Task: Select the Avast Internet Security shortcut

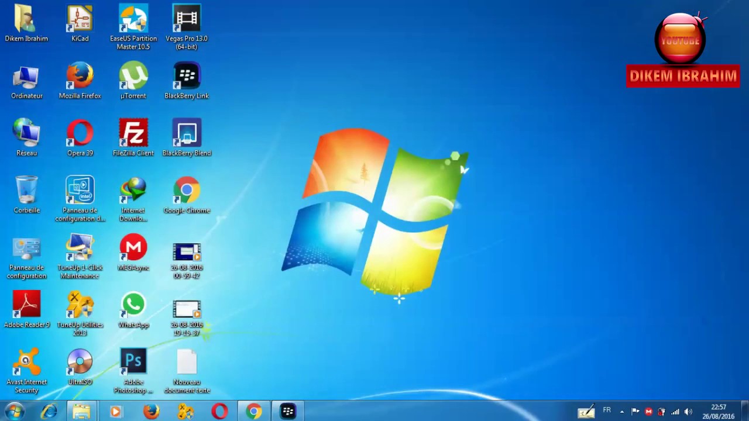Action: 26,371
